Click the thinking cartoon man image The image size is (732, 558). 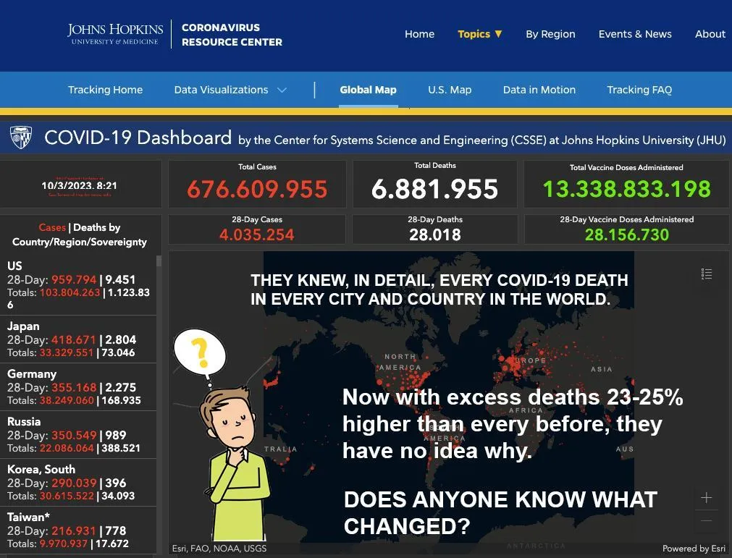[x=236, y=463]
